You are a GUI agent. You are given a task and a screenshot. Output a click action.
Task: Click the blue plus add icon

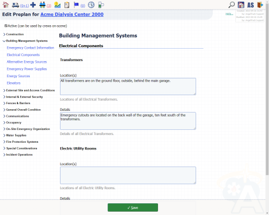click(x=33, y=5)
